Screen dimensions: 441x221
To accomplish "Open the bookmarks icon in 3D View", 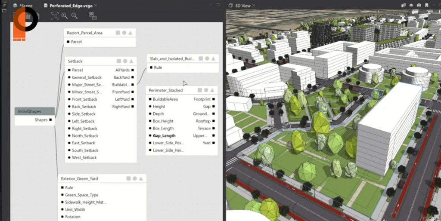I will click(427, 6).
